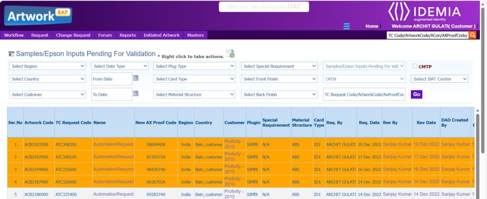The height and width of the screenshot is (199, 487).
Task: Expand the Select BAT Center dropdown
Action: coord(439,79)
